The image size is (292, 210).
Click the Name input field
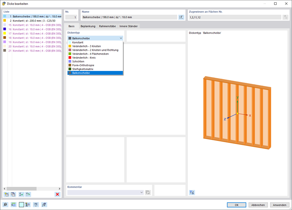pyautogui.click(x=129, y=17)
